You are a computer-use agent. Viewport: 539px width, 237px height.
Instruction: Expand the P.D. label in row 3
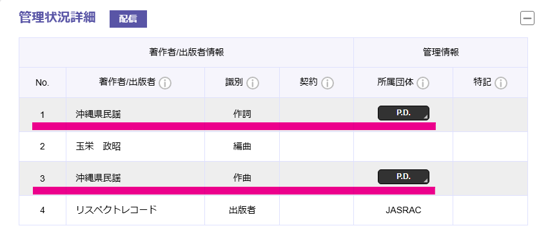[x=404, y=176]
